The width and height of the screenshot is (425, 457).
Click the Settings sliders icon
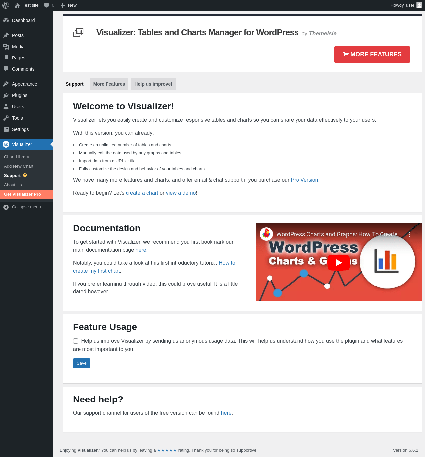[x=6, y=129]
